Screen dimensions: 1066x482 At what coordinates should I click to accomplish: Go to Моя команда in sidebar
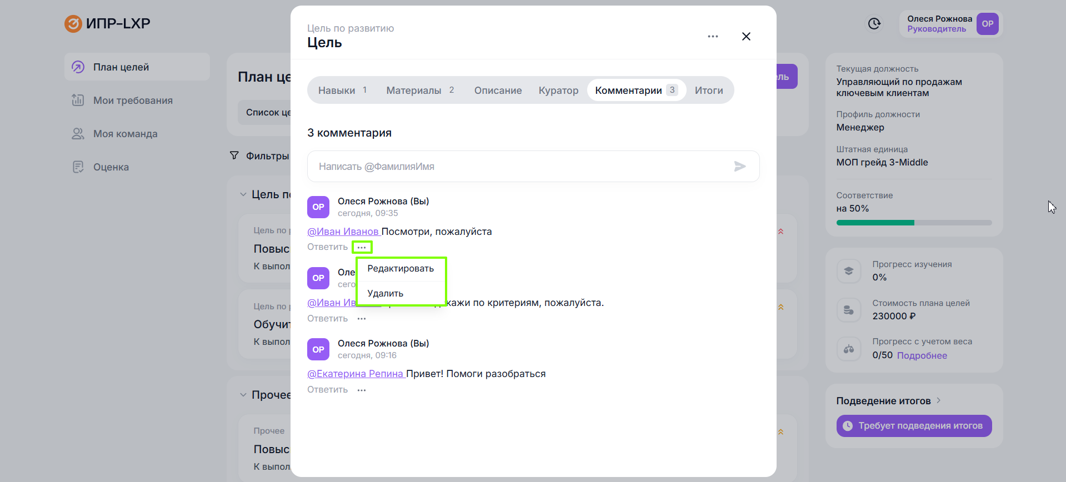point(125,134)
